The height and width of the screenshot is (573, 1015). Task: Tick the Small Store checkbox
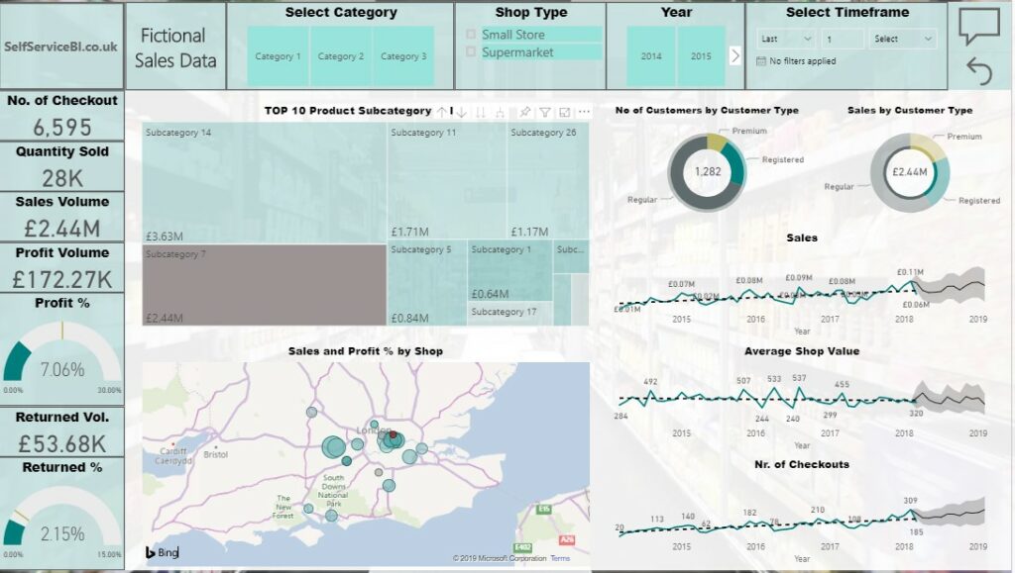click(471, 35)
